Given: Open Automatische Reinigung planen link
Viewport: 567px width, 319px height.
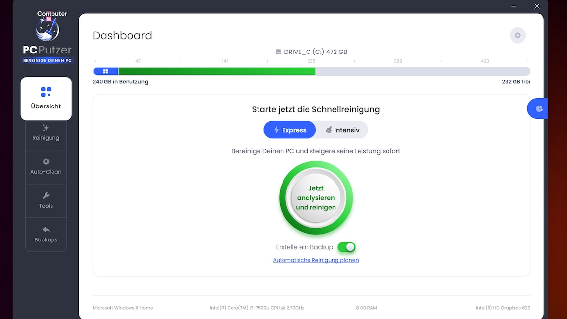Looking at the screenshot, I should coord(316,260).
